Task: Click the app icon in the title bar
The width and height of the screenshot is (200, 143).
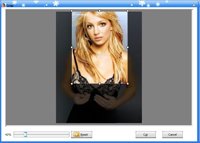Action: 4,6
